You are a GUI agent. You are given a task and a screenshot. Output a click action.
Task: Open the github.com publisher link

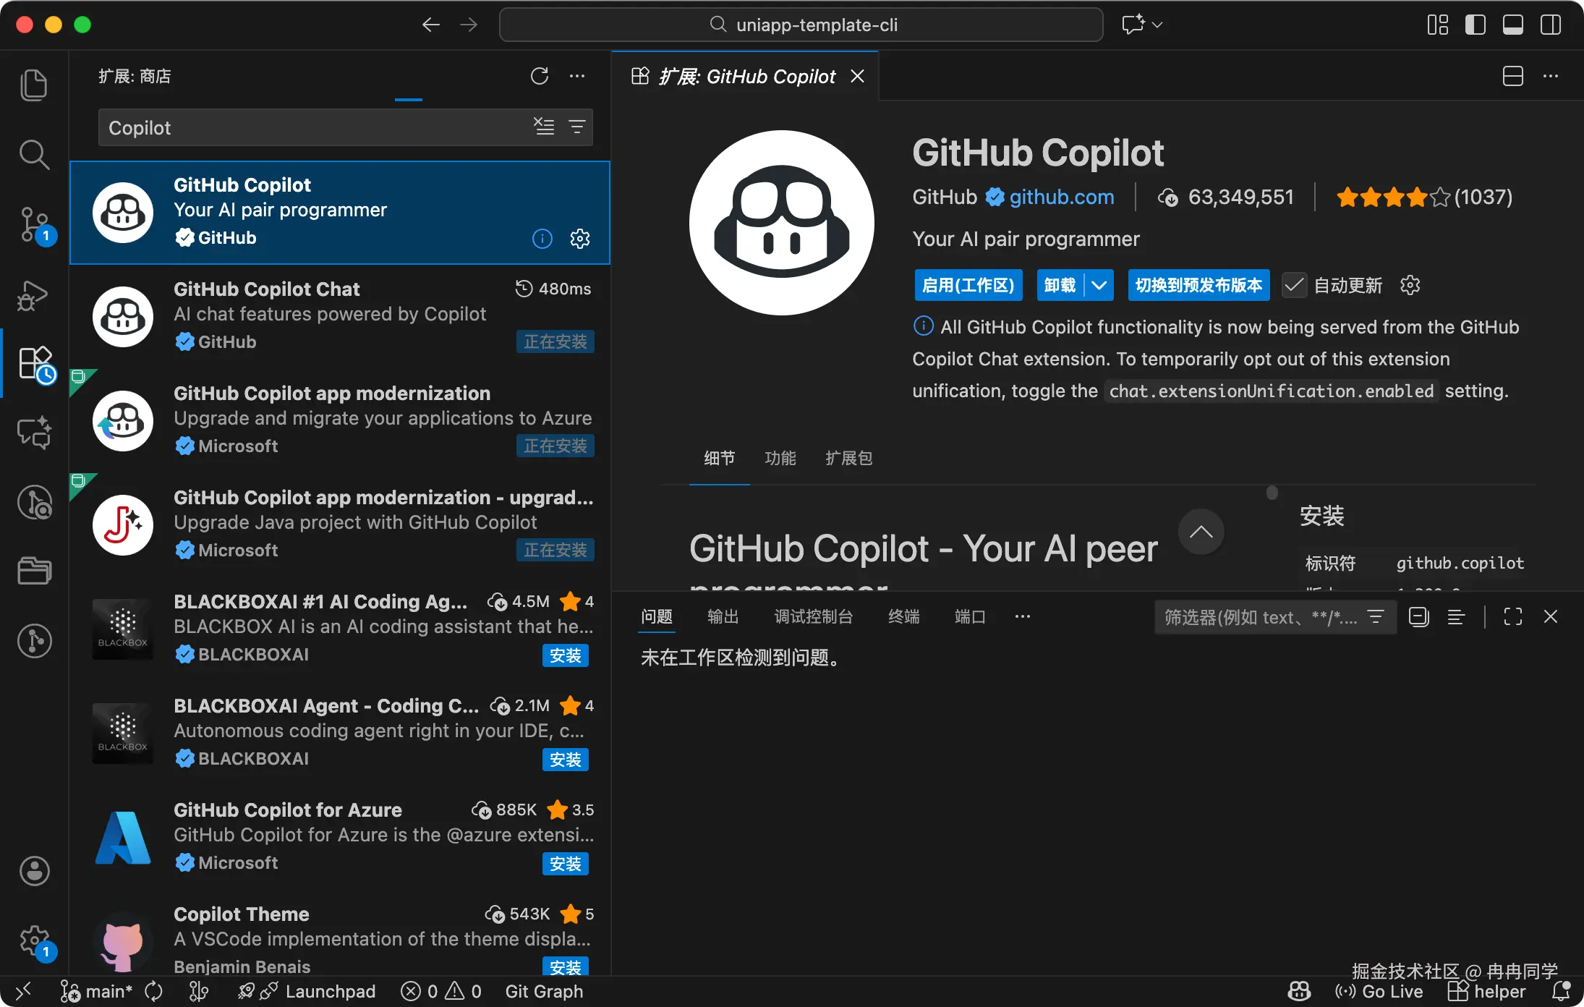(1061, 197)
